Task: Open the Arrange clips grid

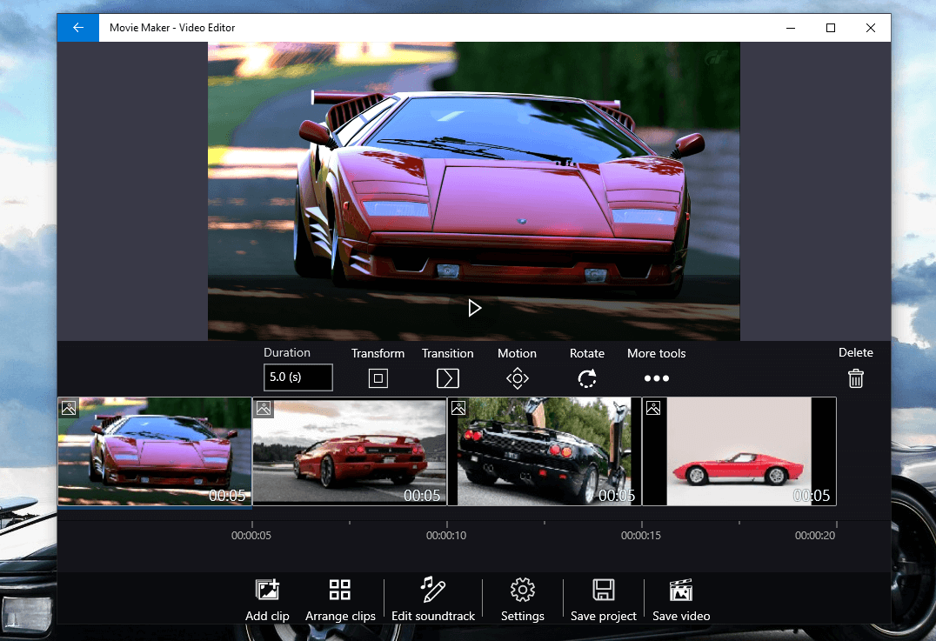Action: (340, 591)
